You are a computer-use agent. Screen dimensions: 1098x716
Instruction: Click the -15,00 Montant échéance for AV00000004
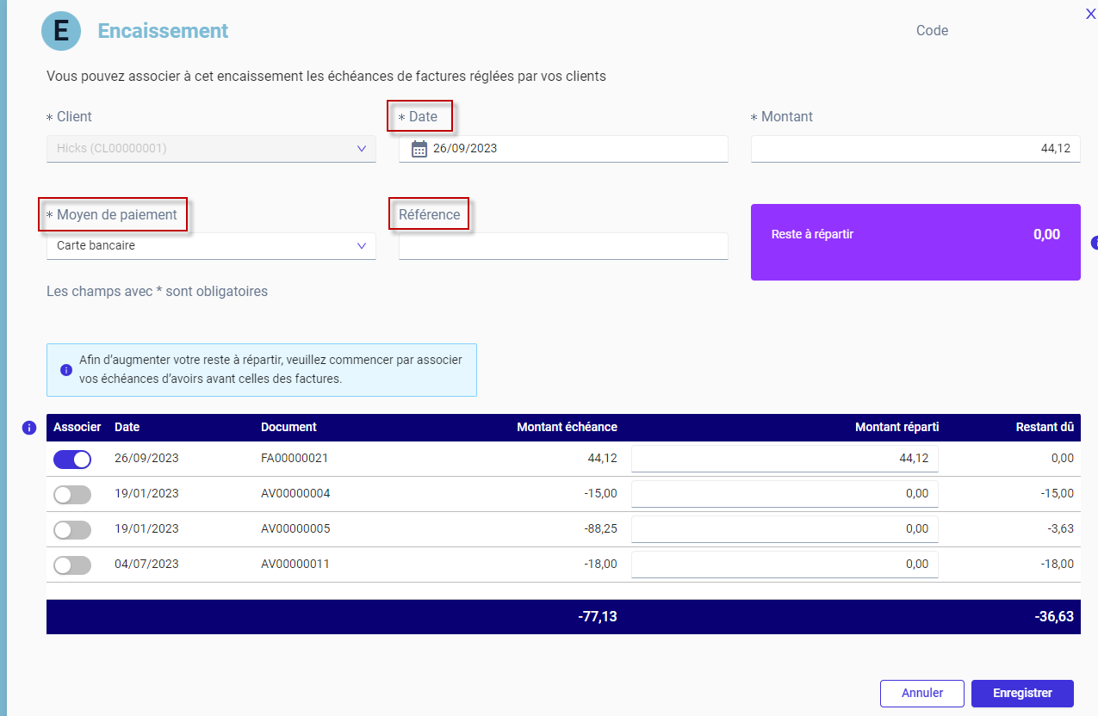(599, 493)
